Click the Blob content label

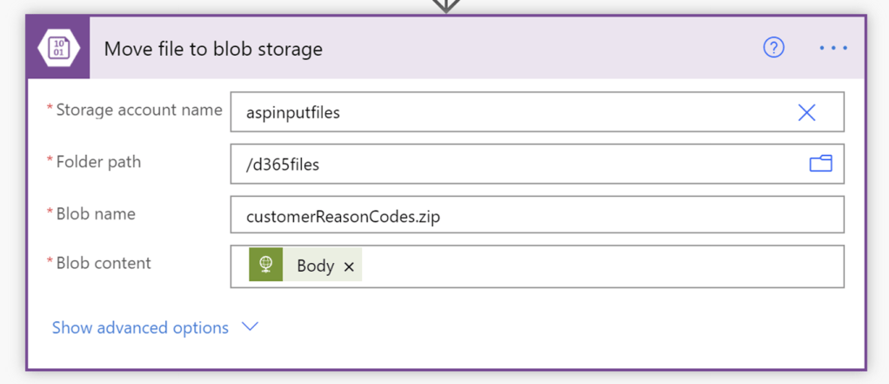click(104, 263)
